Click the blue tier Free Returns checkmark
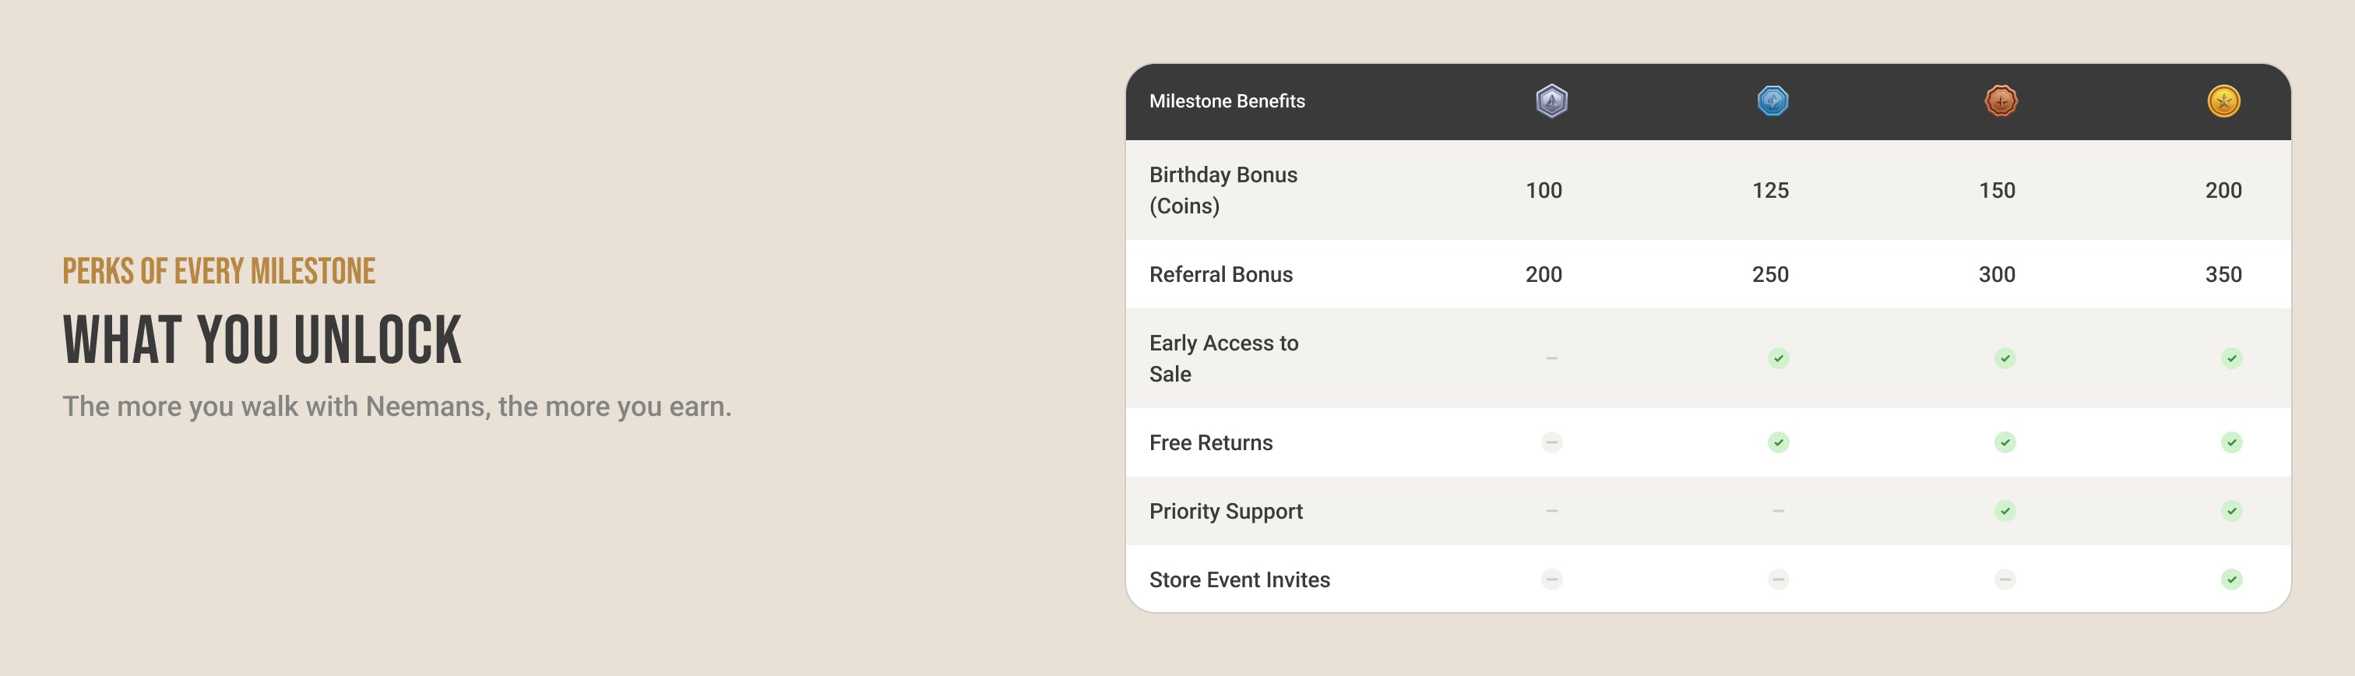2355x676 pixels. pos(1778,442)
